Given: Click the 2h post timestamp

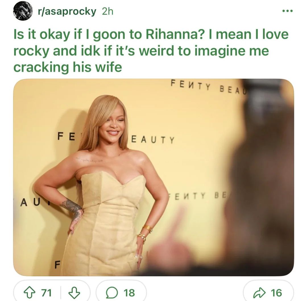Looking at the screenshot, I should [107, 11].
